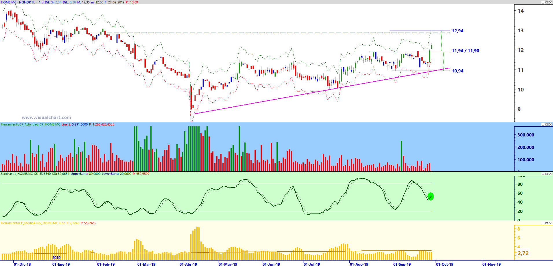Click the 10 price axis label
Image resolution: width=553 pixels, height=266 pixels.
521,90
